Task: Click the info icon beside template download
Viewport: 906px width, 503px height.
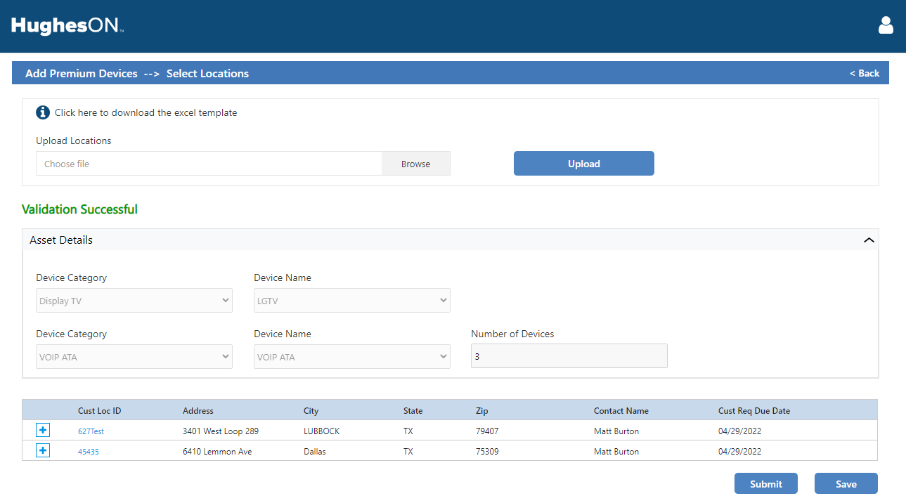Action: click(43, 112)
